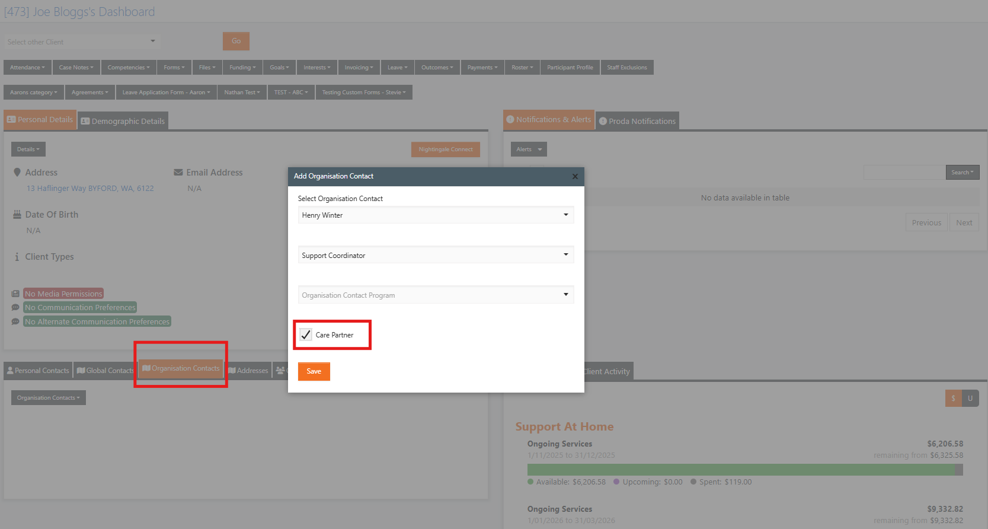
Task: Close the Add Organisation Contact dialog
Action: pos(574,176)
